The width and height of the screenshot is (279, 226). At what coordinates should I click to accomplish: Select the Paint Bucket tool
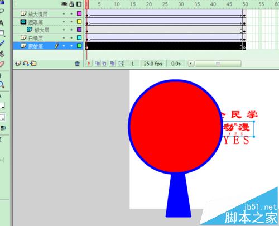(2, 54)
